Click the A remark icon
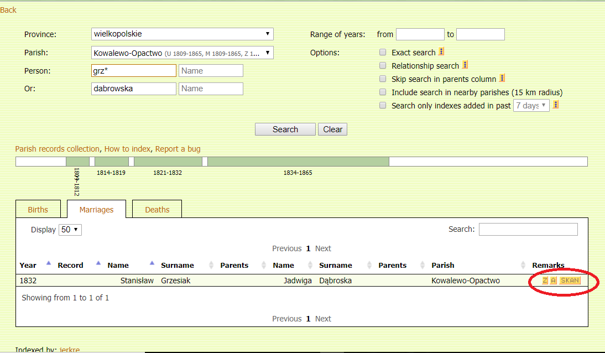The height and width of the screenshot is (353, 605). click(x=553, y=281)
